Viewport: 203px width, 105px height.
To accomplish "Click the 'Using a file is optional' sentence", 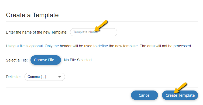I will coord(25,46).
